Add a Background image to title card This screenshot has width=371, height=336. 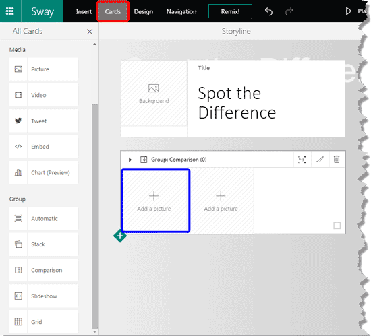(154, 94)
